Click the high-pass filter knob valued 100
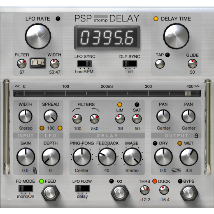The image size is (214, 214). 77,119
